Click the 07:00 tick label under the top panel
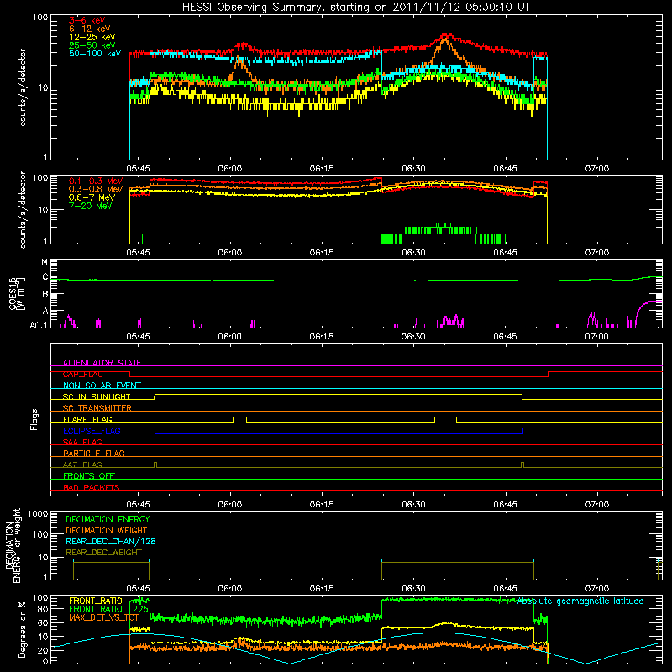 (x=597, y=169)
